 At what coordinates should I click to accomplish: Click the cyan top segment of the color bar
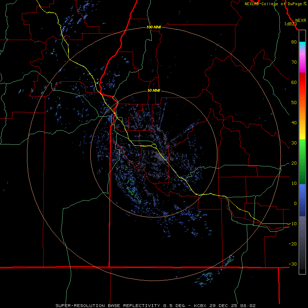(302, 45)
